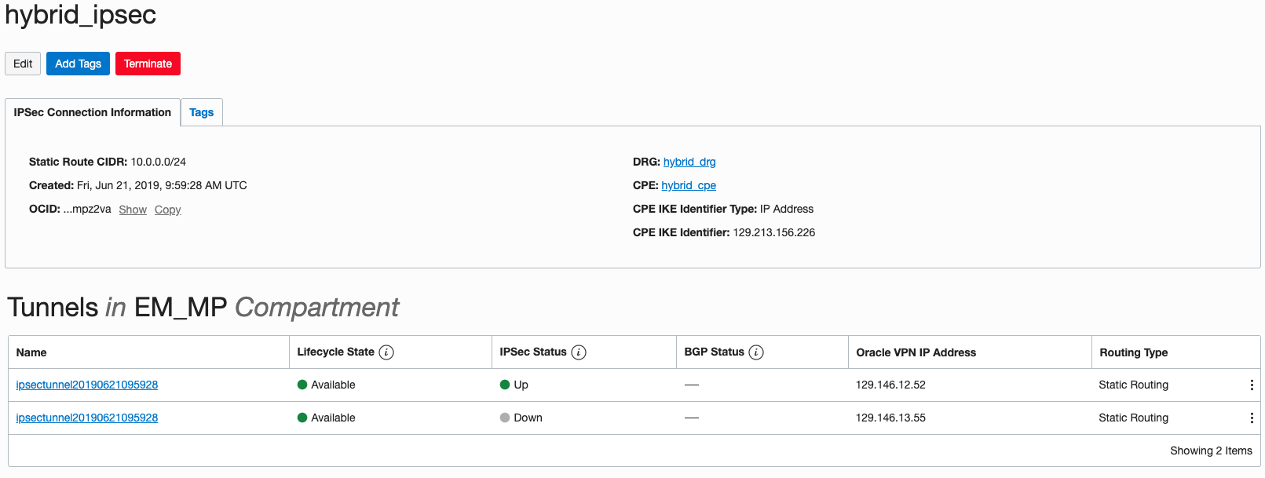This screenshot has height=478, width=1265.
Task: Open actions menu for 129.146.13.55 tunnel
Action: [1252, 418]
